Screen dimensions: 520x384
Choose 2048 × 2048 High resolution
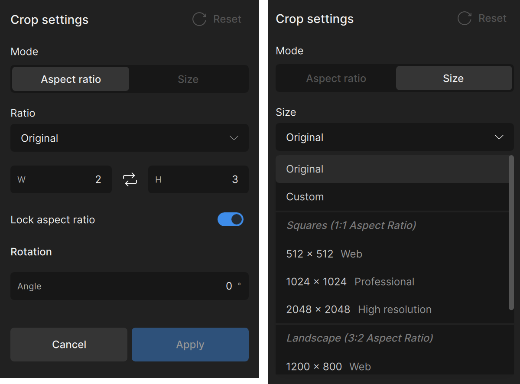pyautogui.click(x=359, y=309)
